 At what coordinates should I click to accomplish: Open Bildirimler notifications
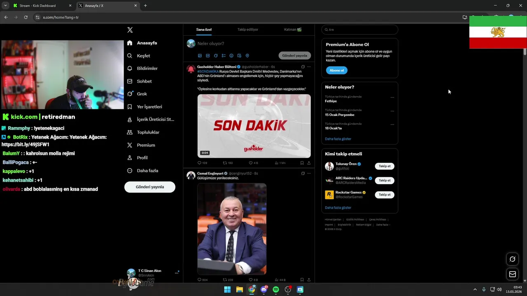point(142,68)
